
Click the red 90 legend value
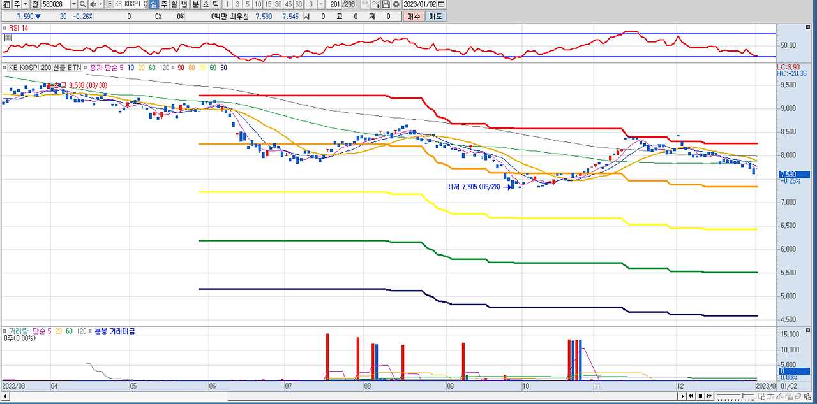181,67
